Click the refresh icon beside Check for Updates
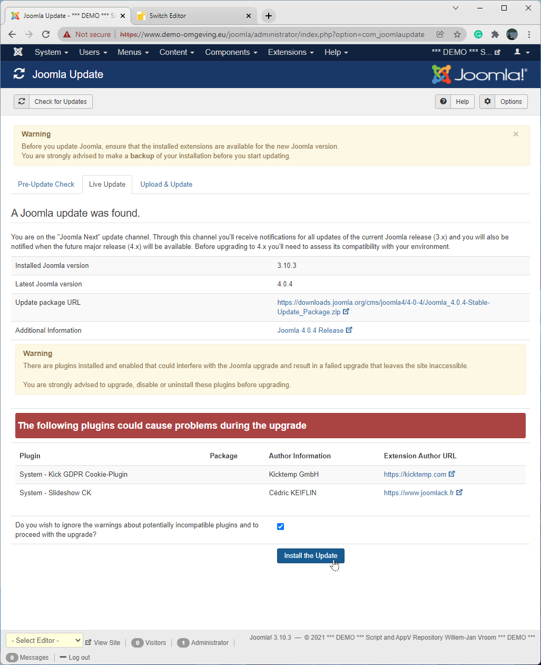This screenshot has height=665, width=541. pyautogui.click(x=22, y=102)
